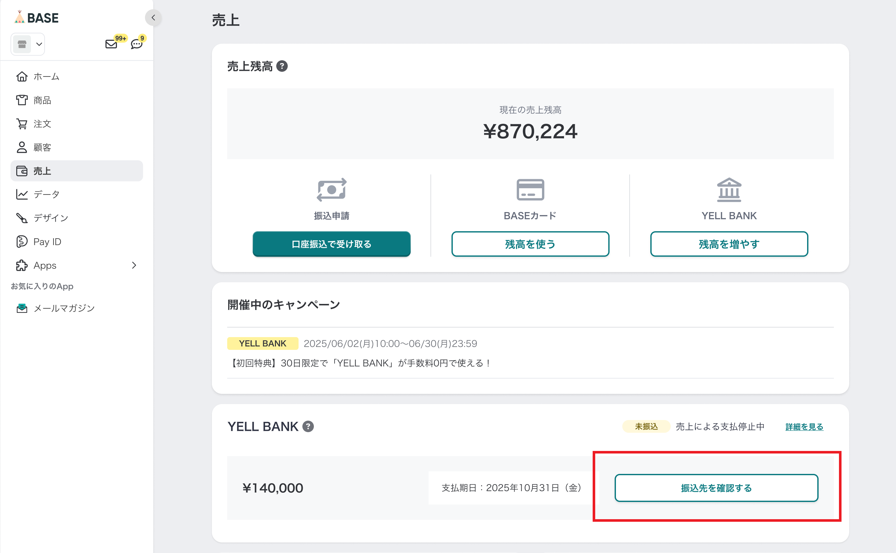
Task: Click the help icon next to 売上残高
Action: 282,66
